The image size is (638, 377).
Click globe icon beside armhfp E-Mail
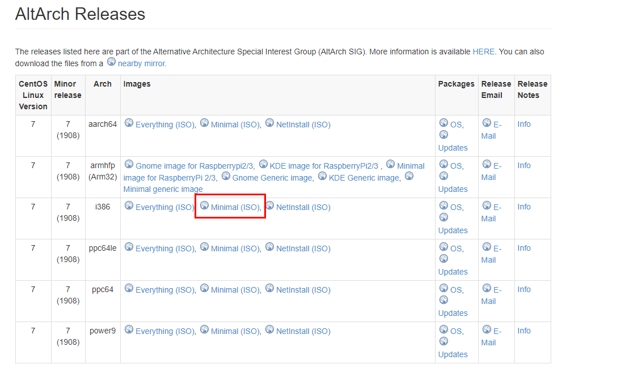point(487,164)
